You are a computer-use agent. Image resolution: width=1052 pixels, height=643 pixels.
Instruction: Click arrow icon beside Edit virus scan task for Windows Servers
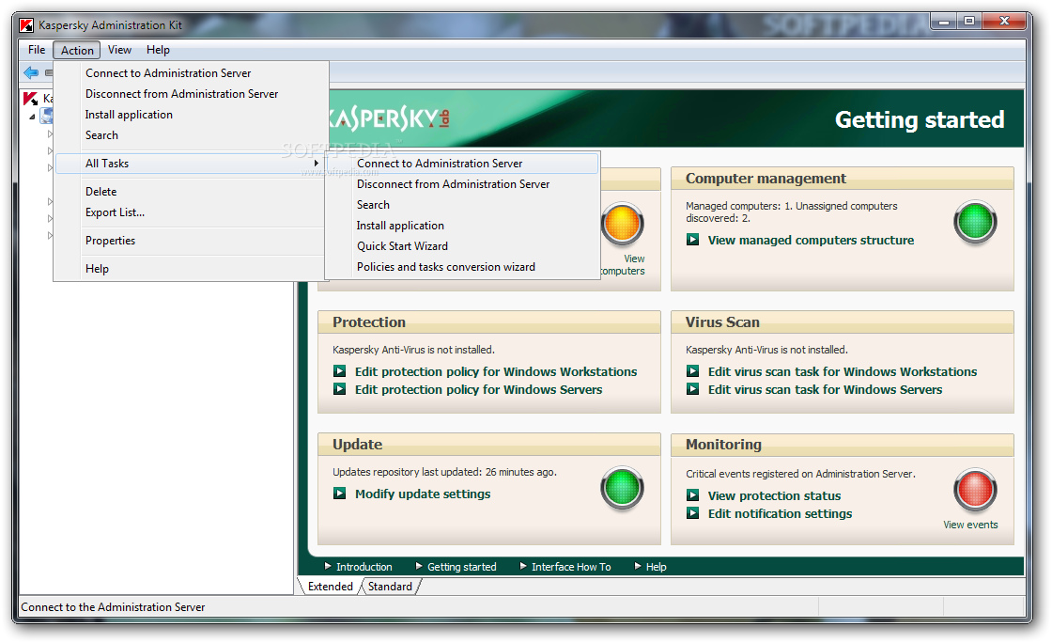693,389
